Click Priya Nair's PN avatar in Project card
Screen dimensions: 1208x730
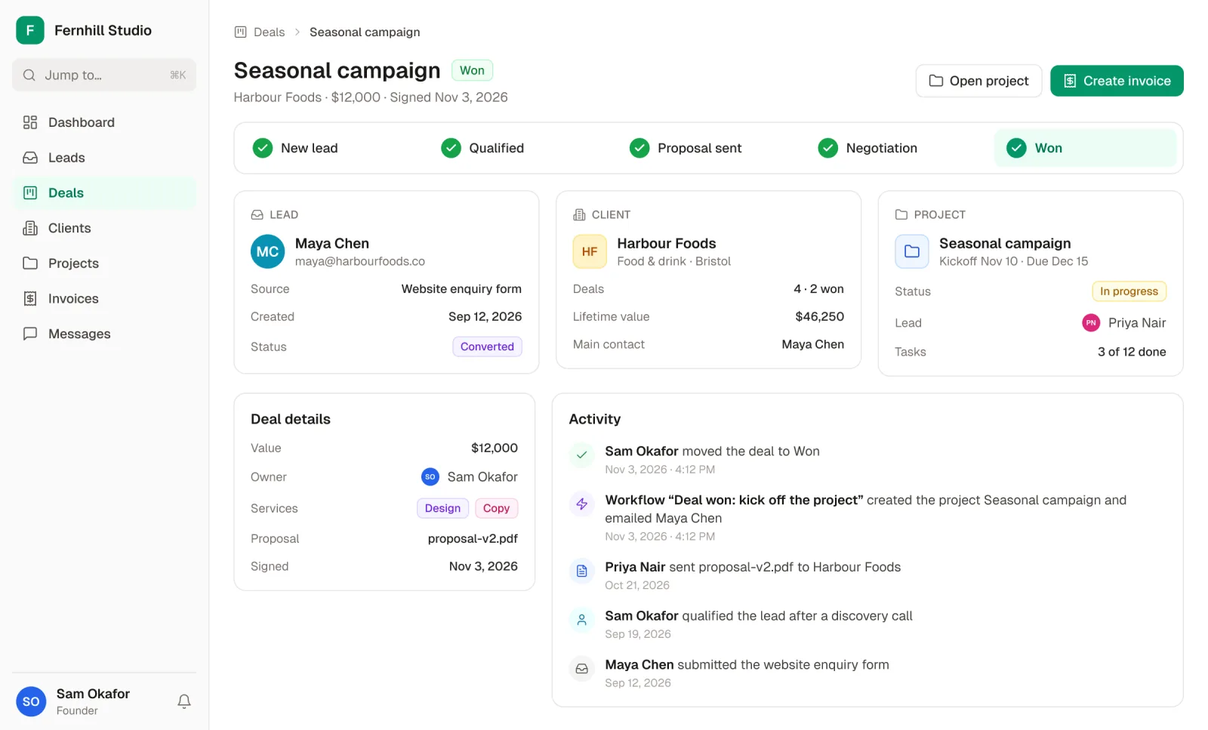click(1091, 322)
